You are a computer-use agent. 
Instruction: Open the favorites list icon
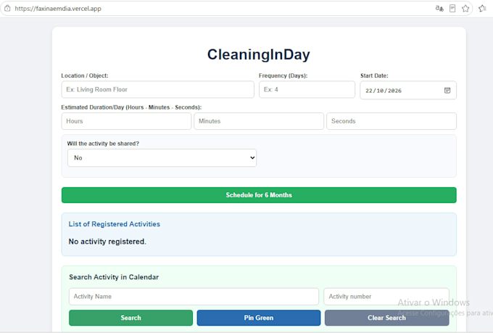tap(482, 9)
